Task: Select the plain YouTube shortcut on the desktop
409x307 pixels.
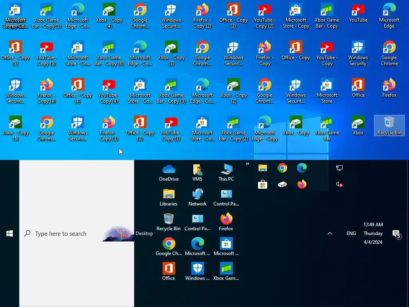Action: (x=358, y=13)
